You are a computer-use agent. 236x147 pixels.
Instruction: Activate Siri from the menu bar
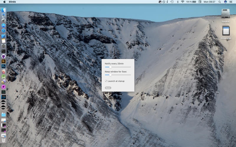point(225,2)
